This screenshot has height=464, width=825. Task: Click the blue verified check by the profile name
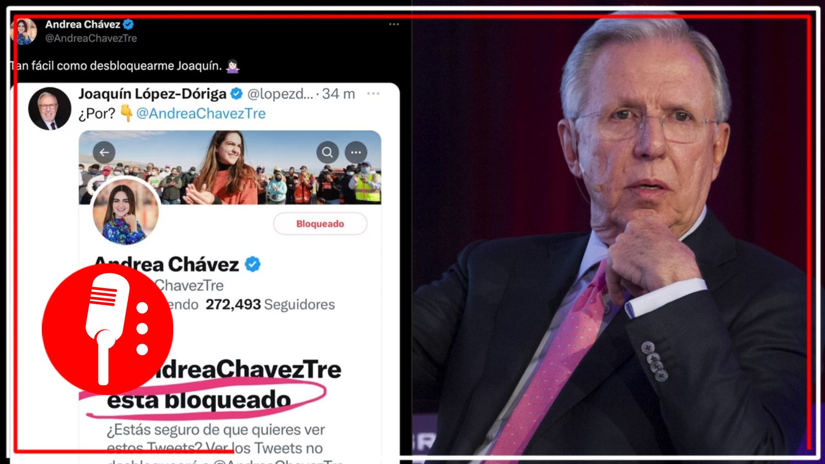pos(252,264)
